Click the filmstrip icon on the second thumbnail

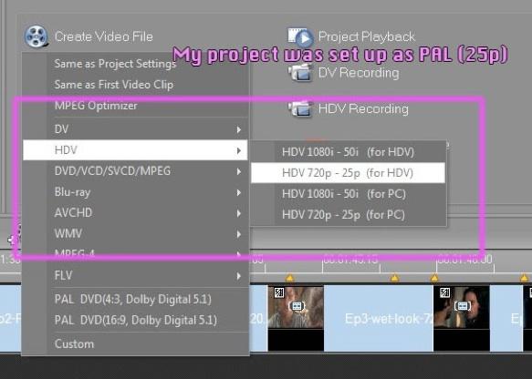coord(462,306)
